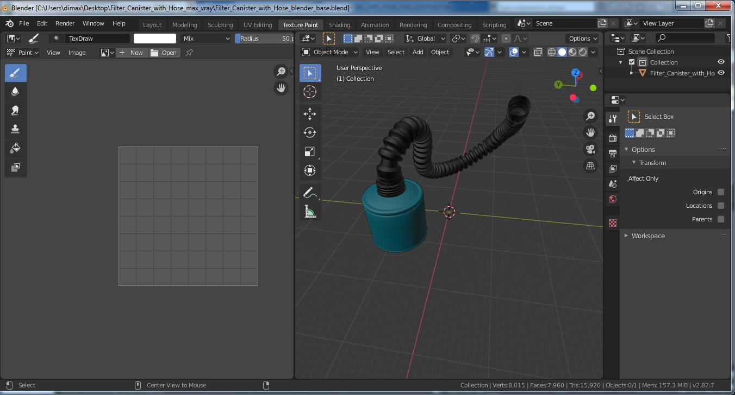Click the viewport pan hand icon

click(x=590, y=132)
